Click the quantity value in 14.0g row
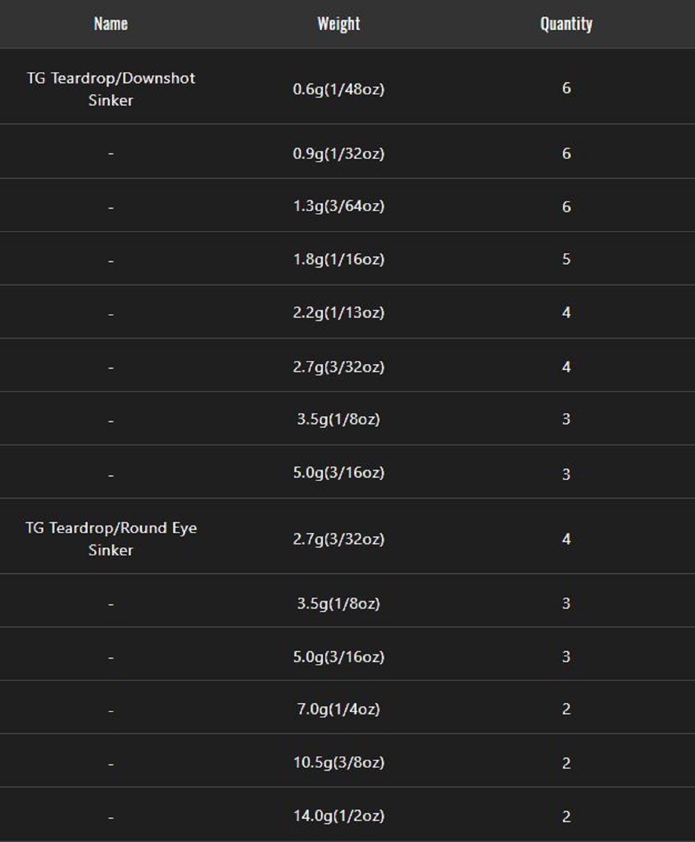Screen dimensions: 695x842 [x=566, y=816]
